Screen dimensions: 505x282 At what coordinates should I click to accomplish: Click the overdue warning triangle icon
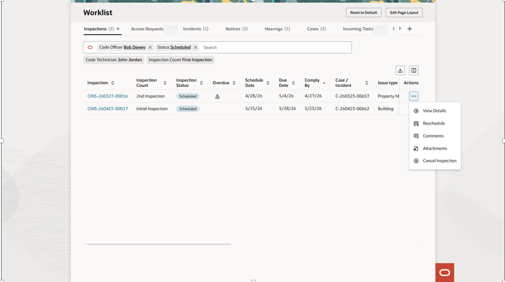pyautogui.click(x=217, y=96)
